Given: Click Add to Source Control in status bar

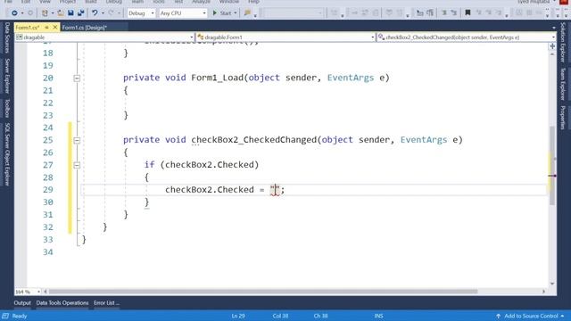Looking at the screenshot, I should tap(531, 316).
